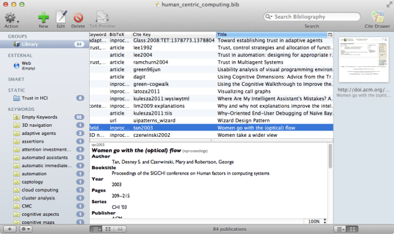Sort by the Title column header

[x=272, y=35]
